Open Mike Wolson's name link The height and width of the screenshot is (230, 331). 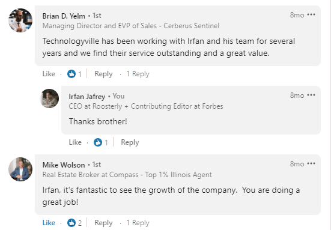pyautogui.click(x=64, y=165)
